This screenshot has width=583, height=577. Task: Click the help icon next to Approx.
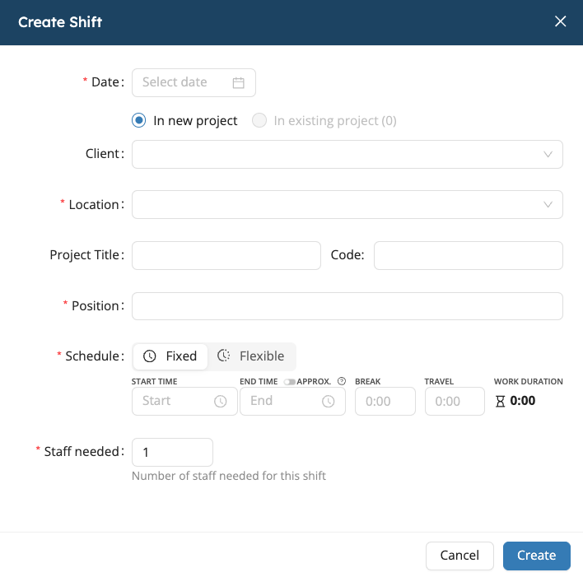(342, 382)
